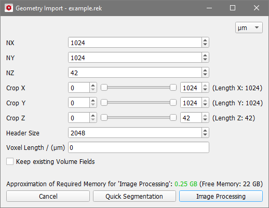Click into the Header Size field
Screen dimensions: 269x208
(x=135, y=133)
